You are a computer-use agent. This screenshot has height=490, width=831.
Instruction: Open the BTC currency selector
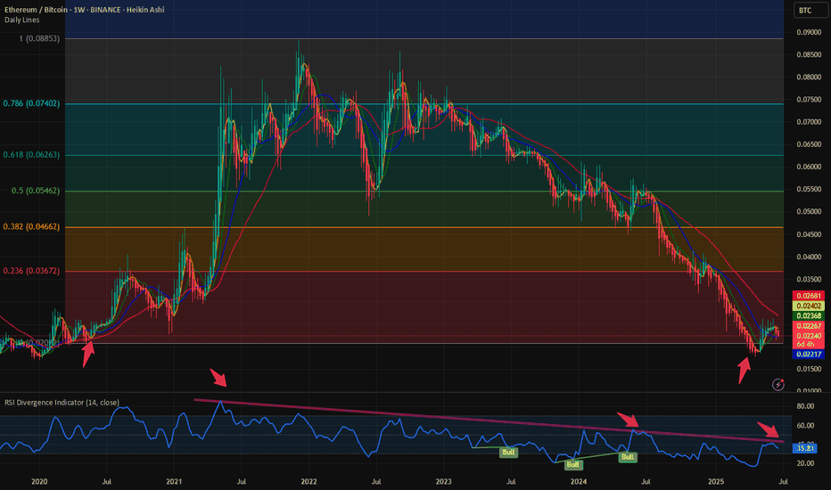[x=810, y=11]
